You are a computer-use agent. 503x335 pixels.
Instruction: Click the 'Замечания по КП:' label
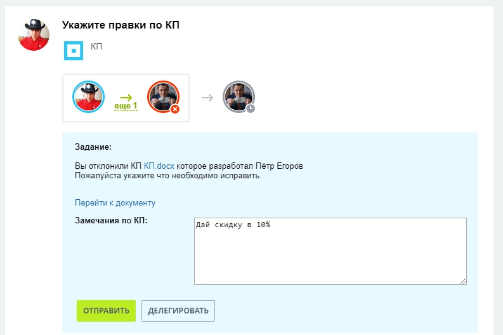click(111, 220)
